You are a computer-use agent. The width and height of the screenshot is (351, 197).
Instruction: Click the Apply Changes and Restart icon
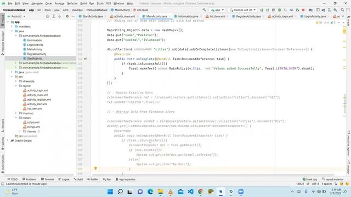pyautogui.click(x=262, y=10)
